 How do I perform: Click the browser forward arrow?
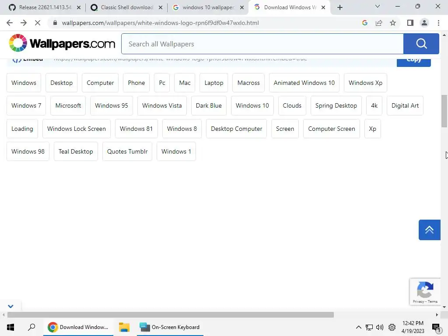[x=24, y=23]
